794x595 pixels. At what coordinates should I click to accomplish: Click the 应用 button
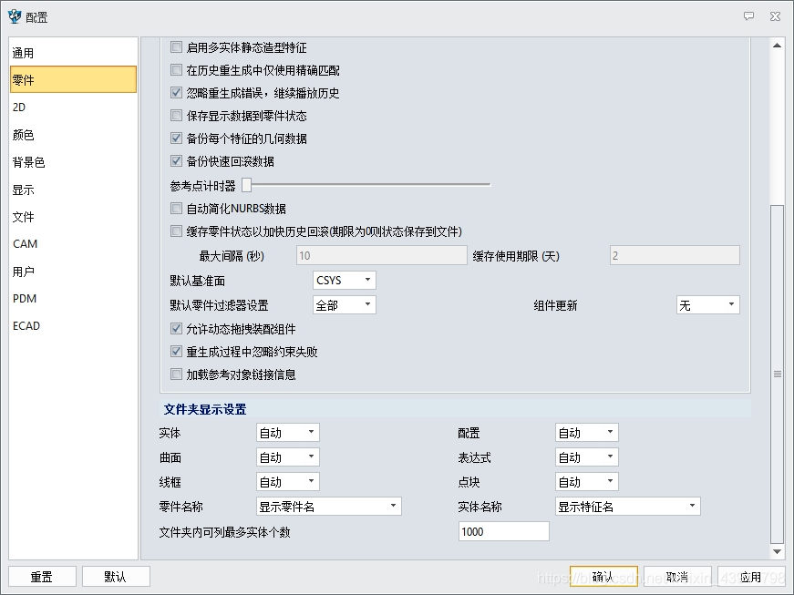click(751, 577)
